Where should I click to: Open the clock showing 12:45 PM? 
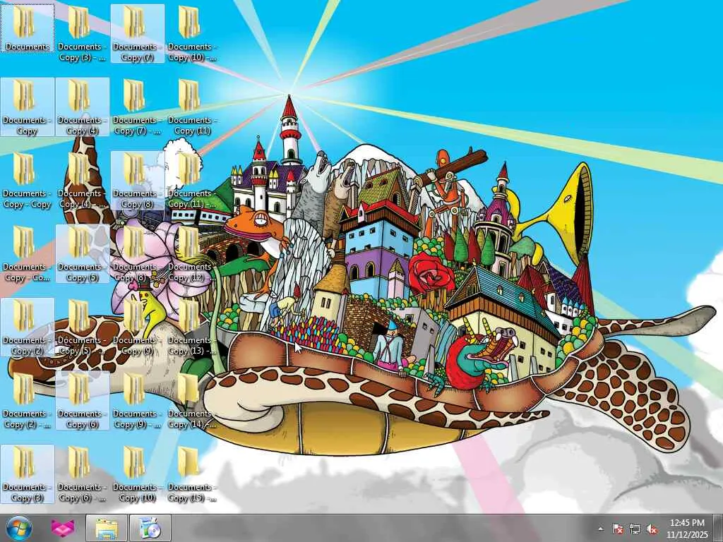coord(687,529)
